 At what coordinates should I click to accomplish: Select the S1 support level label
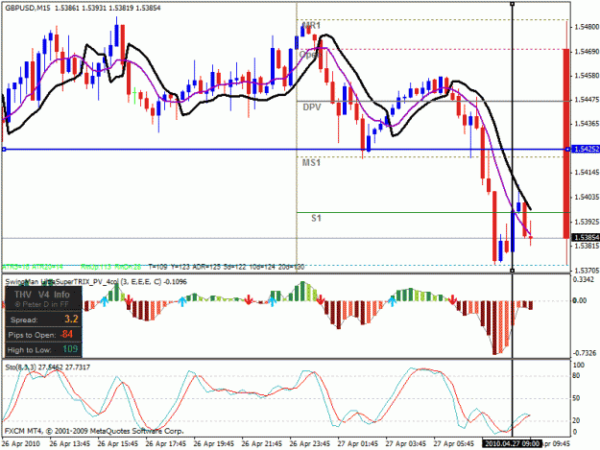point(316,219)
